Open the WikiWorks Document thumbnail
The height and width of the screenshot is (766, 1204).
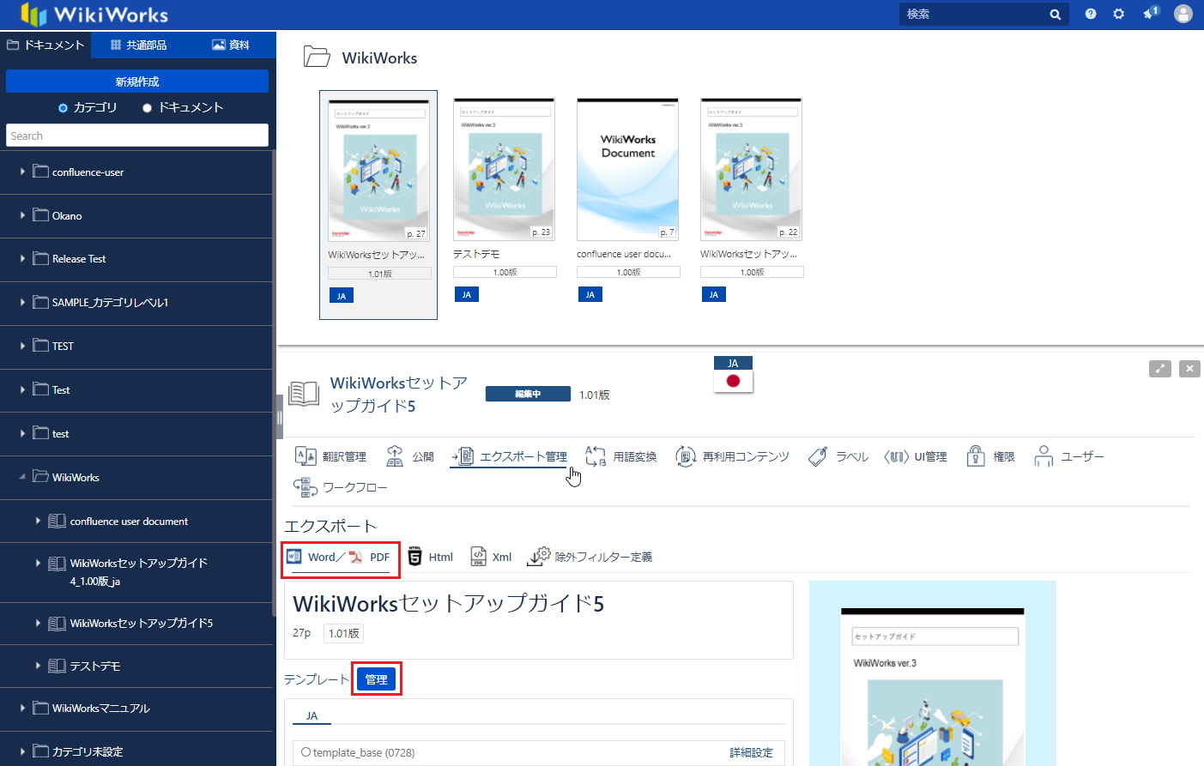(x=627, y=170)
